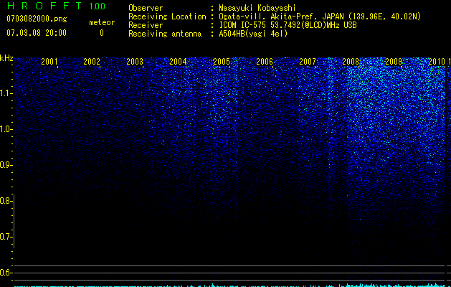Click the 2001 time marker
451x287 pixels.
[x=49, y=61]
